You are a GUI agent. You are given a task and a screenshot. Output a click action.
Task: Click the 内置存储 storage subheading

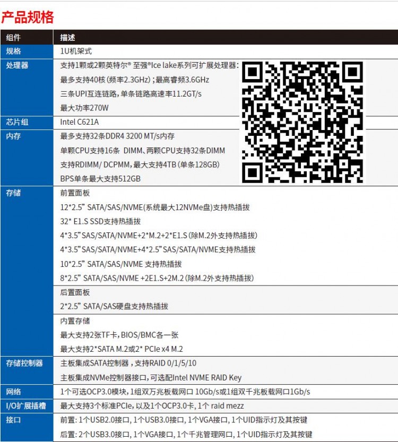75,321
